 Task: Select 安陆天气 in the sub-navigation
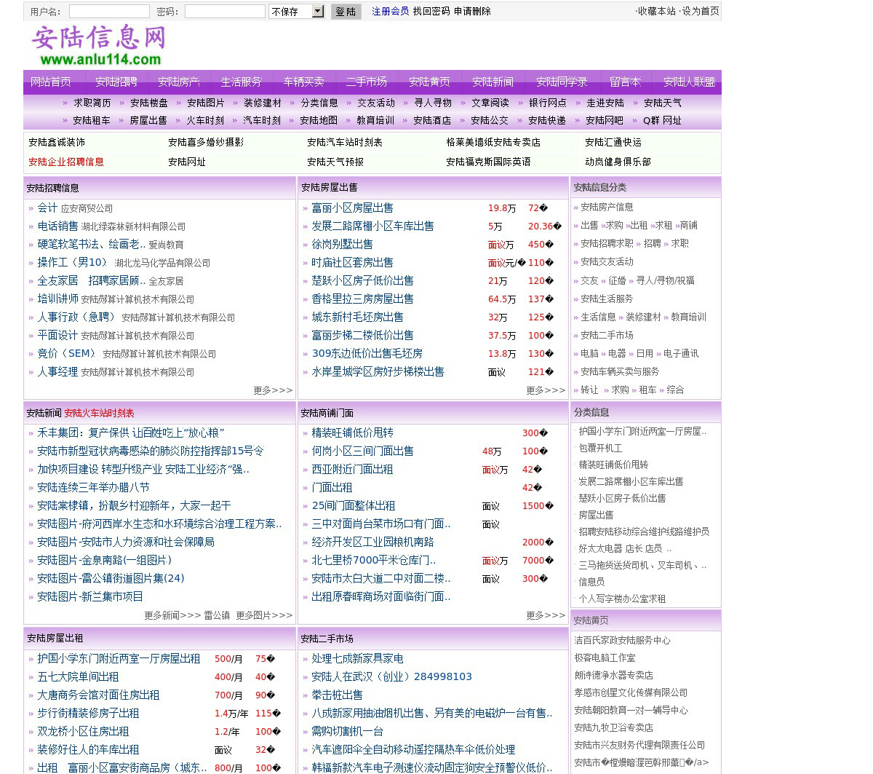(662, 103)
